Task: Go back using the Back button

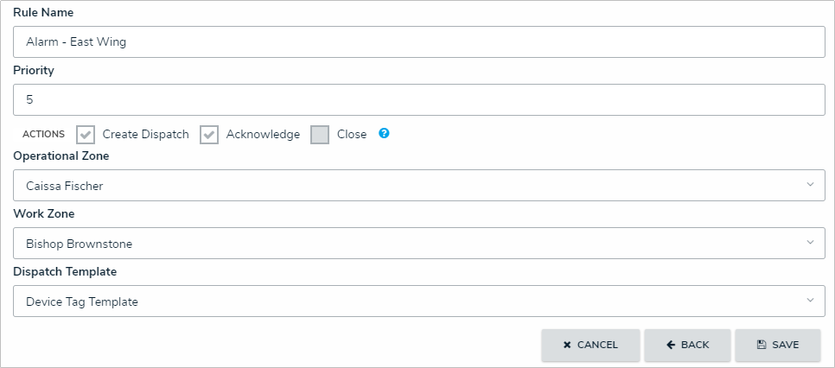Action: click(x=688, y=345)
